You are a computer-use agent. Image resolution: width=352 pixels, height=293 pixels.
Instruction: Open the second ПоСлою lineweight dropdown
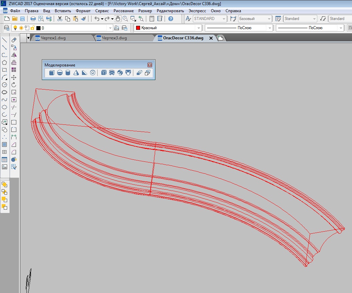point(341,28)
